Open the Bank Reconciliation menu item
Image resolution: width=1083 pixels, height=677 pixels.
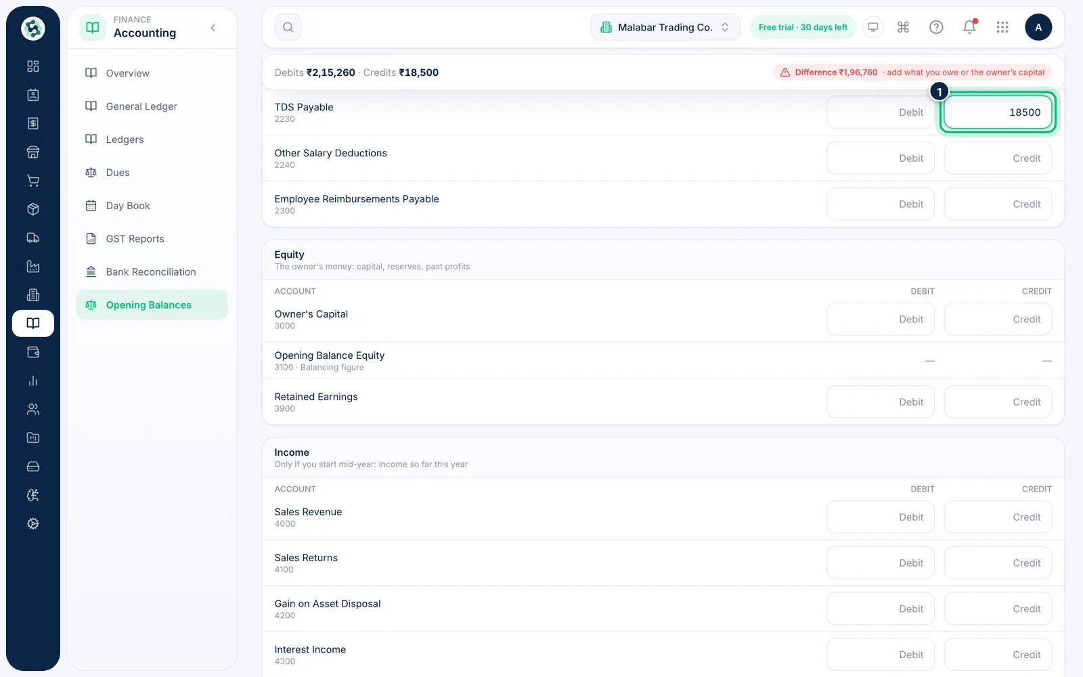coord(152,272)
